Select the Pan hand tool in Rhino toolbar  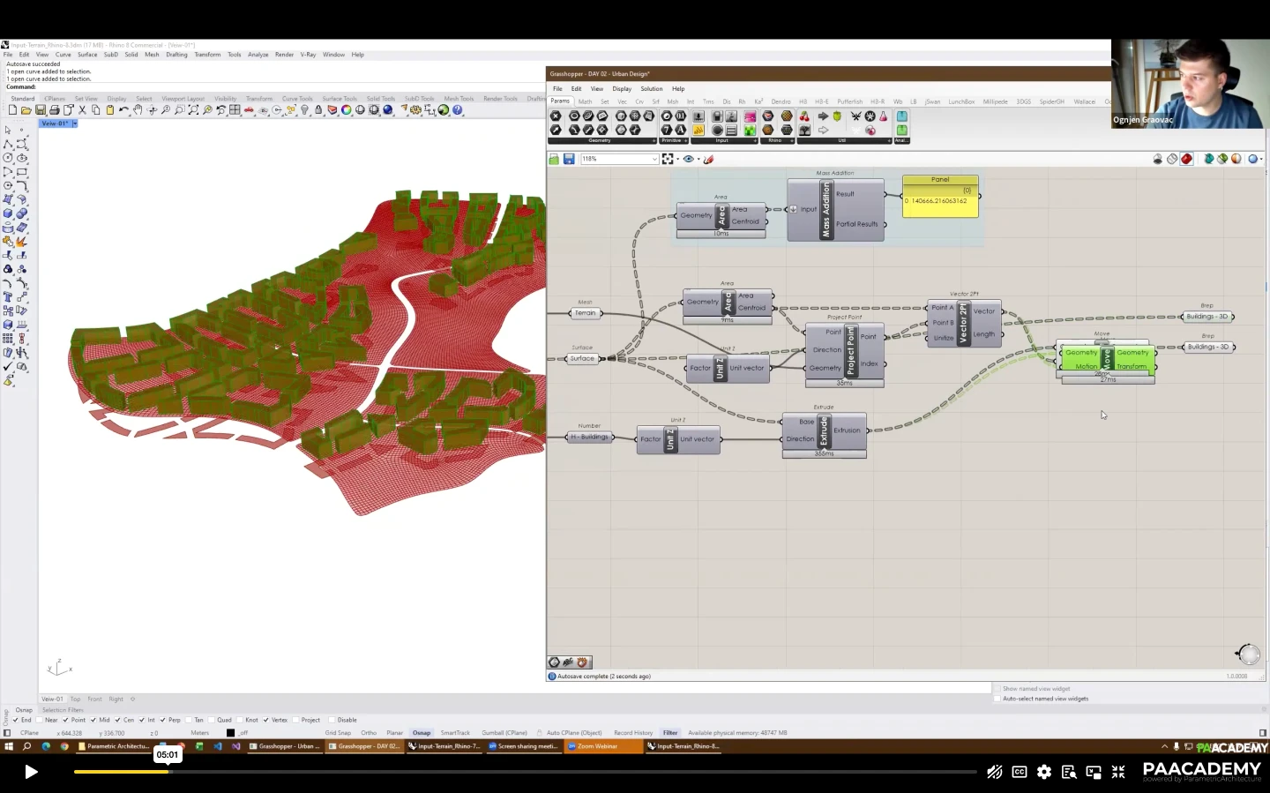[138, 110]
